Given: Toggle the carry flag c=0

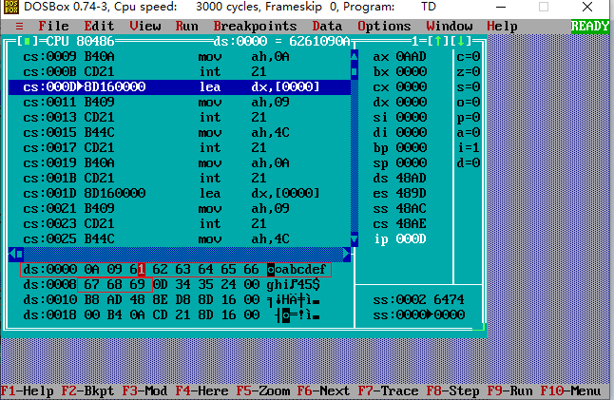Looking at the screenshot, I should click(469, 56).
